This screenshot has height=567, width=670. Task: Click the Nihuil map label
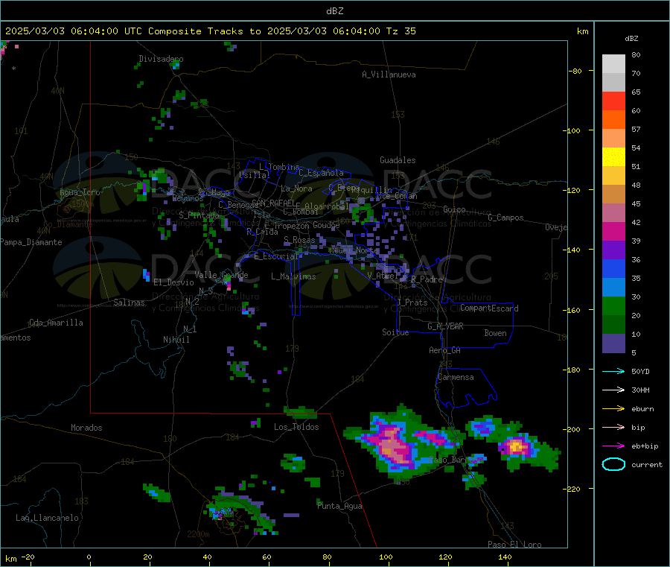coord(176,340)
